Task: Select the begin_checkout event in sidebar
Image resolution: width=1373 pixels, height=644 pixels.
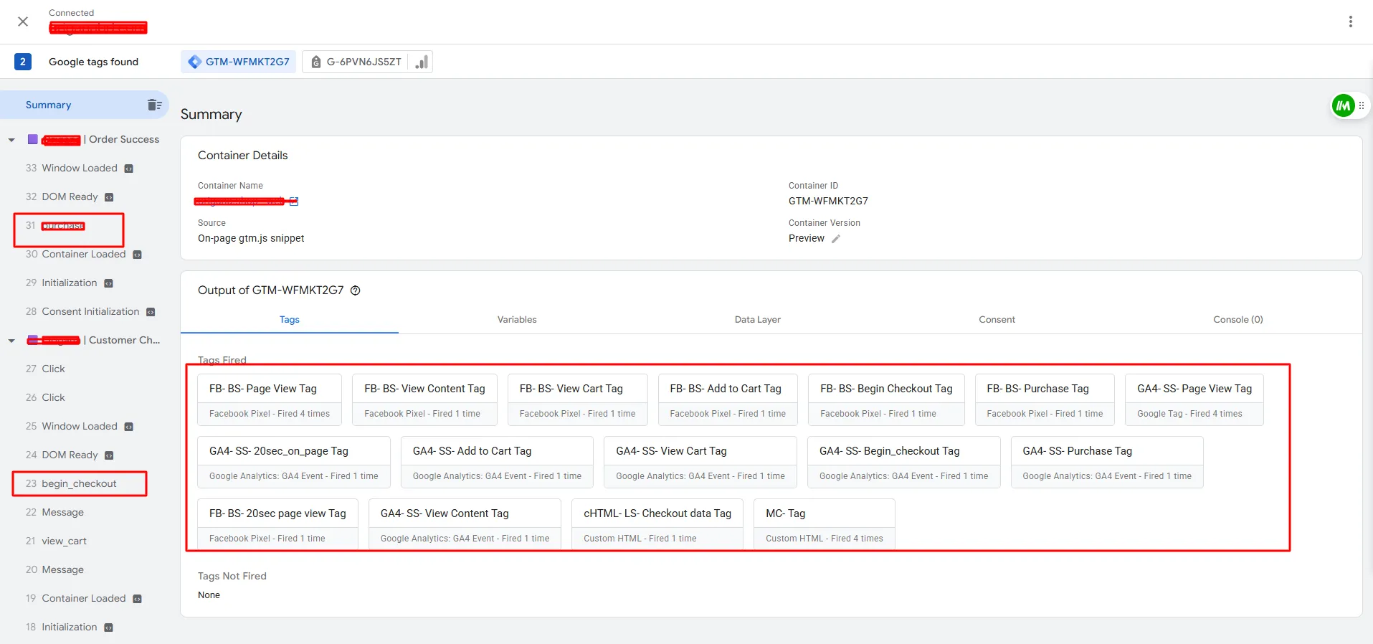Action: click(79, 483)
